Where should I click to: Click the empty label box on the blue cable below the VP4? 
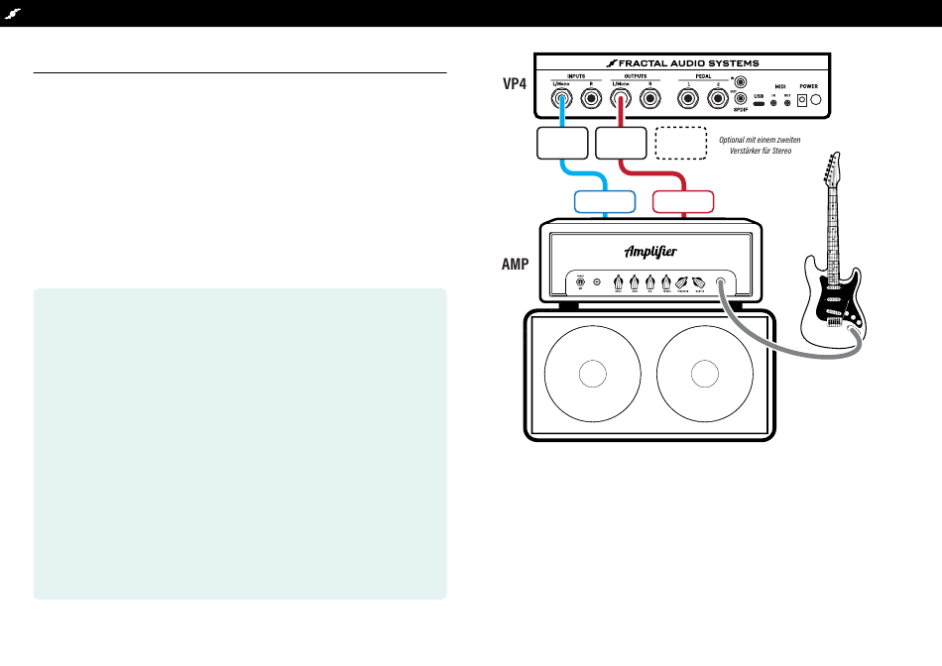pyautogui.click(x=562, y=143)
